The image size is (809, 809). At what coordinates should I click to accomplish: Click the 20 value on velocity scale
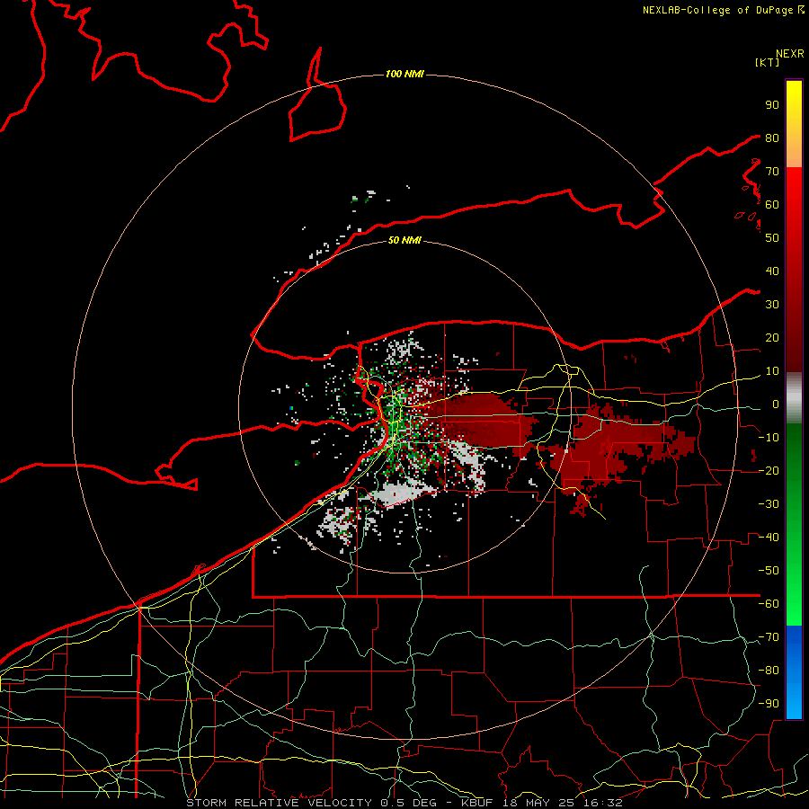tap(772, 337)
